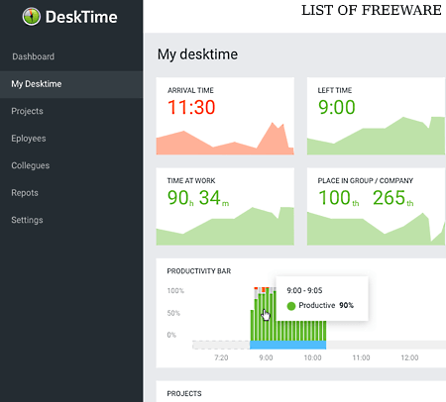Image resolution: width=446 pixels, height=402 pixels.
Task: Navigate to Repots in the sidebar
Action: point(25,193)
